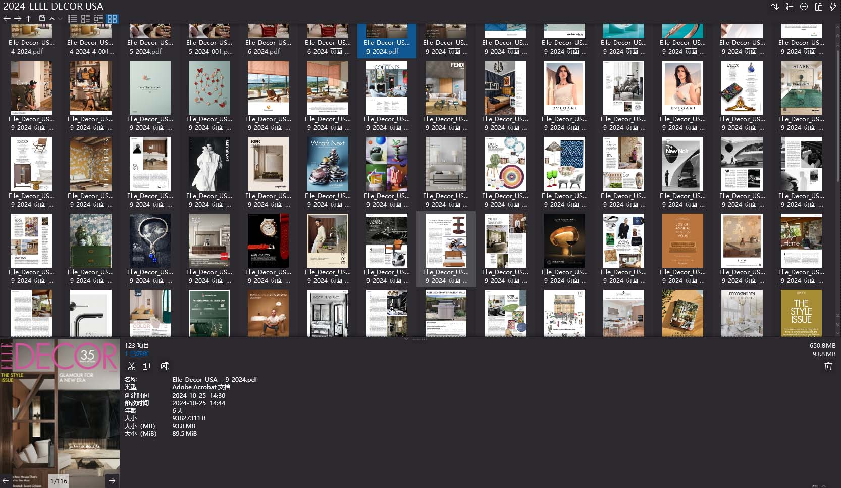Click the 650.8MB total size readout
The image size is (841, 488).
tap(823, 346)
